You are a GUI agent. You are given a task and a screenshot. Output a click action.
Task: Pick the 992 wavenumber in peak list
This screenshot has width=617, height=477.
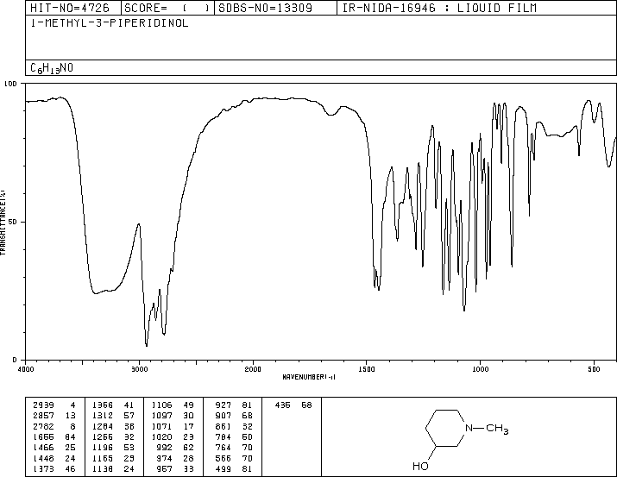coord(165,448)
